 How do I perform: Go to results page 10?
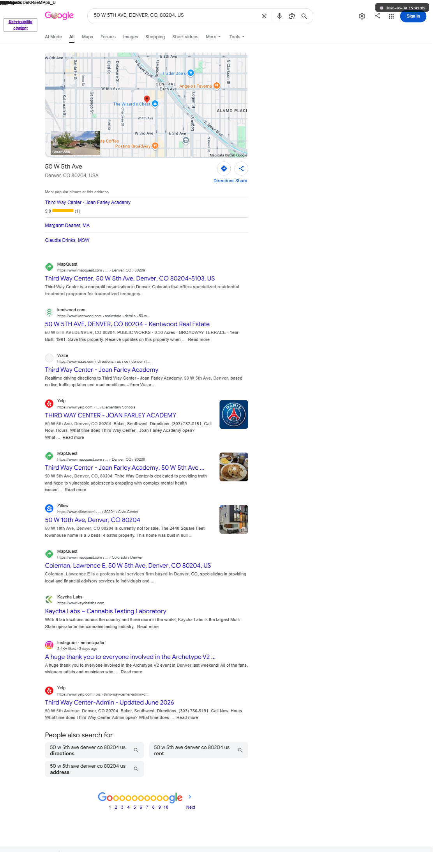166,807
